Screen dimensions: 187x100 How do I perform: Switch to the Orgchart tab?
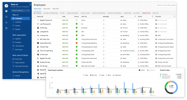click(47, 9)
